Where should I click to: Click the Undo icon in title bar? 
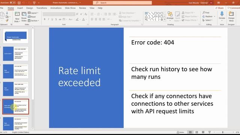point(24,3)
